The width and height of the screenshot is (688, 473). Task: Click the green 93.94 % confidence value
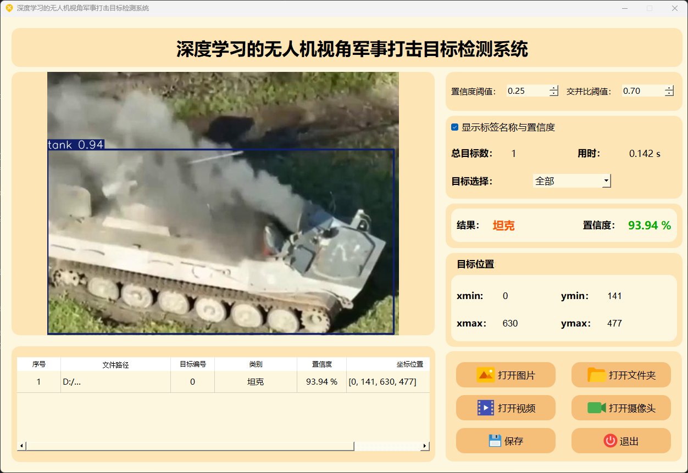click(x=650, y=225)
